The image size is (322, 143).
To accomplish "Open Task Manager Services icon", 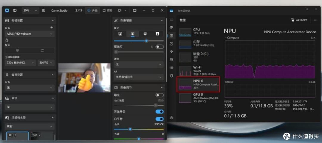I will pyautogui.click(x=171, y=76).
